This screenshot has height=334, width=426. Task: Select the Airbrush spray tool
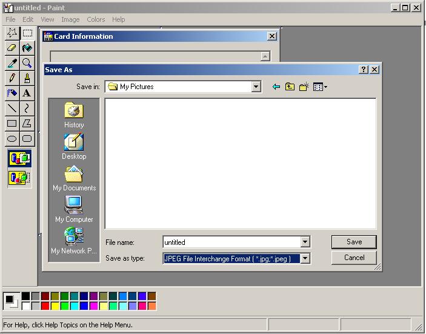click(12, 93)
